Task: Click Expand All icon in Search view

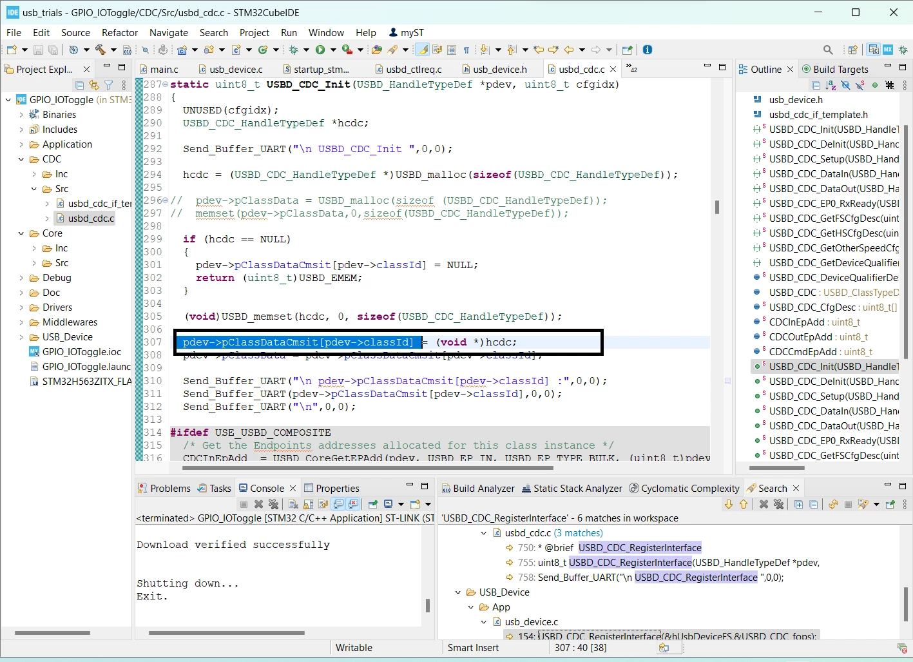Action: click(x=798, y=504)
